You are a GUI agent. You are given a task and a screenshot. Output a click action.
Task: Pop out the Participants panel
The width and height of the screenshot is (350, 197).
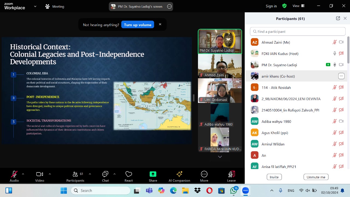338,18
